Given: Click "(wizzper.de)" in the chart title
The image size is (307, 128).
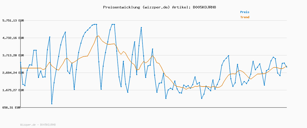Looking at the screenshot, I should click(155, 7).
